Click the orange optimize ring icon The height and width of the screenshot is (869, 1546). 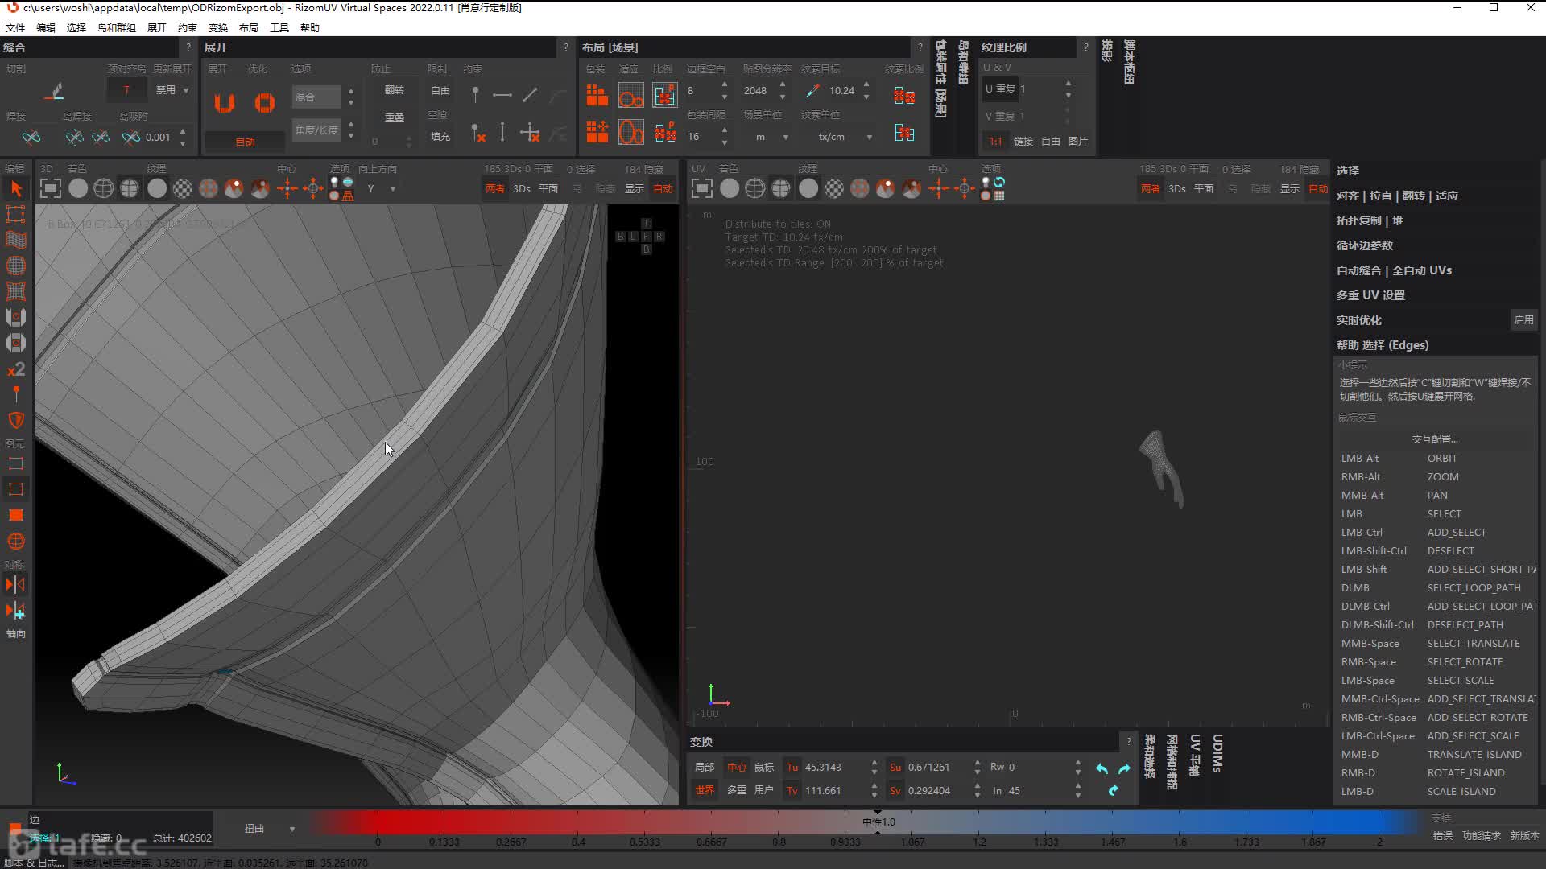(264, 103)
